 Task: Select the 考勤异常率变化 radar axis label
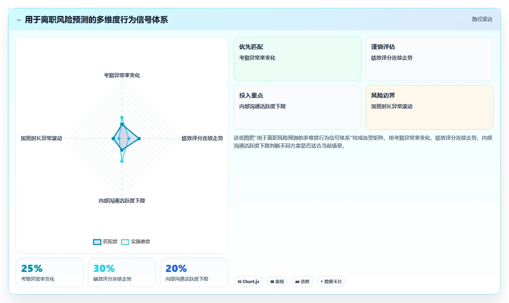[x=122, y=75]
